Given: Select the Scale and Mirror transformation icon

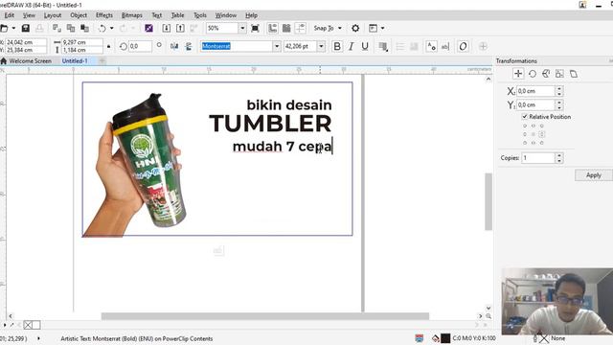Looking at the screenshot, I should click(546, 74).
